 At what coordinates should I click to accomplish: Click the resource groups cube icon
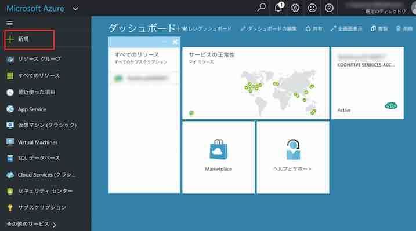[x=10, y=59]
